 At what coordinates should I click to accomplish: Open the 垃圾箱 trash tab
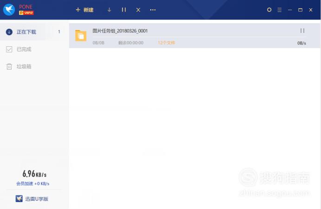pos(34,66)
